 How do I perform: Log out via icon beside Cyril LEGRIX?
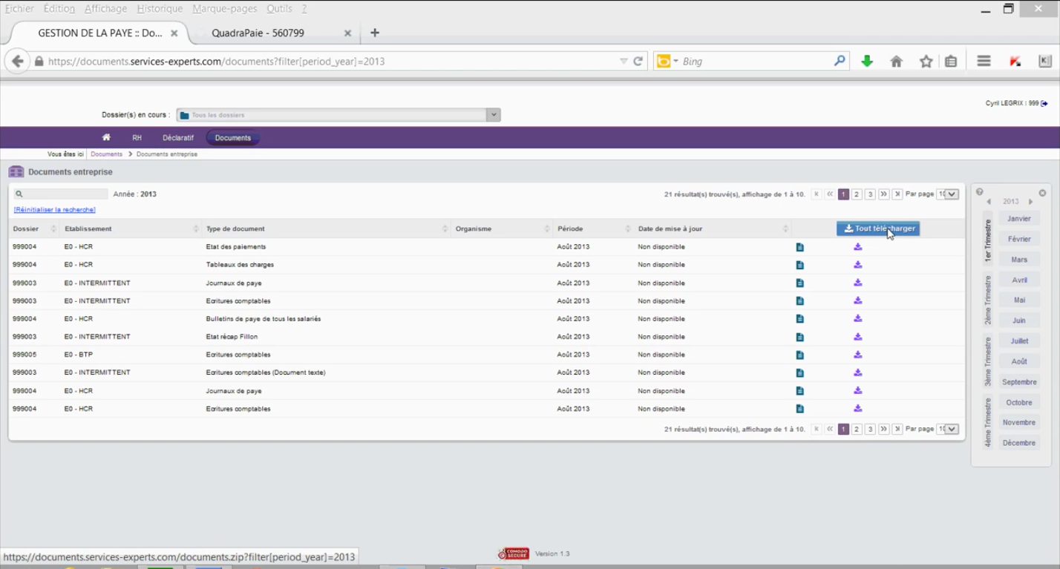click(x=1044, y=104)
